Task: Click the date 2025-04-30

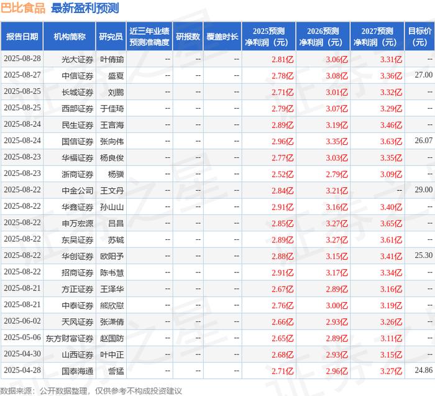Action: click(22, 354)
